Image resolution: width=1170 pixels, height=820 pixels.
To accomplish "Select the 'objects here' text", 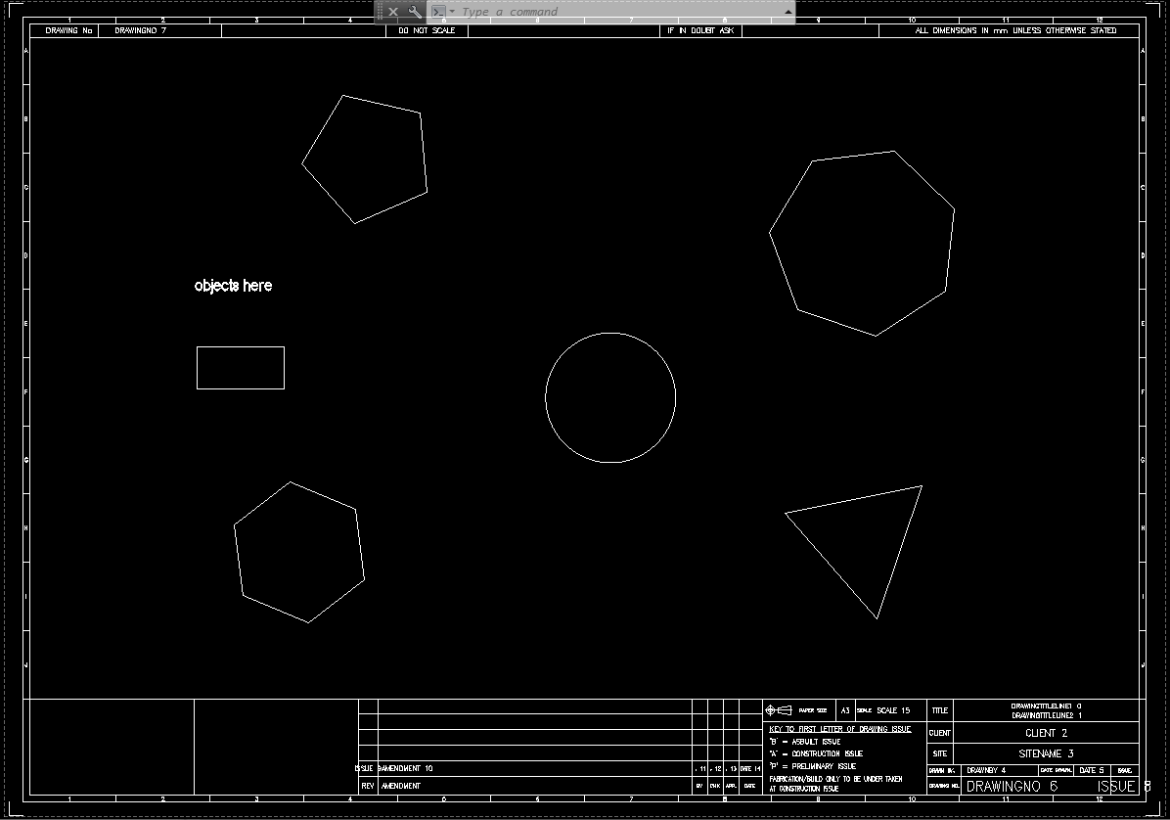I will 233,286.
